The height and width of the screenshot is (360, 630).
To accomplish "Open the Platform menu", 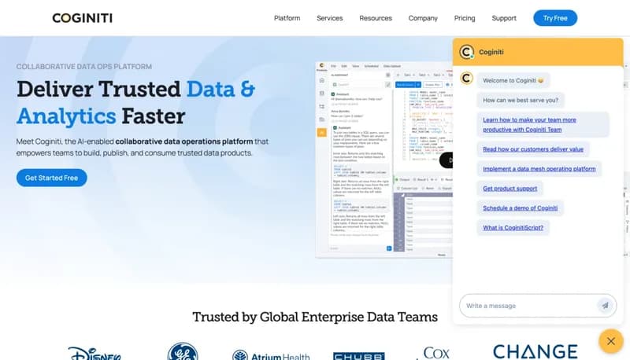I will [287, 18].
